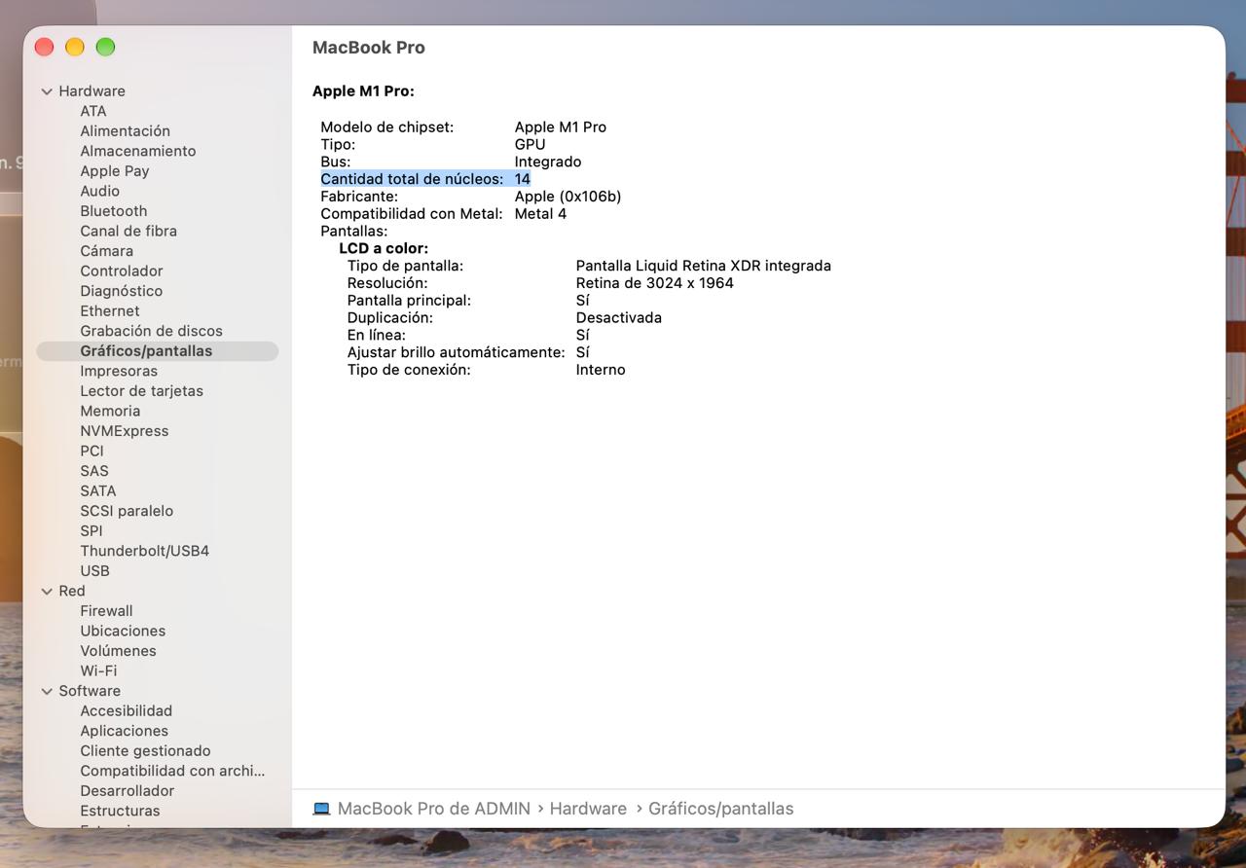This screenshot has width=1246, height=868.
Task: Collapse the Red section chevron
Action: click(x=47, y=592)
